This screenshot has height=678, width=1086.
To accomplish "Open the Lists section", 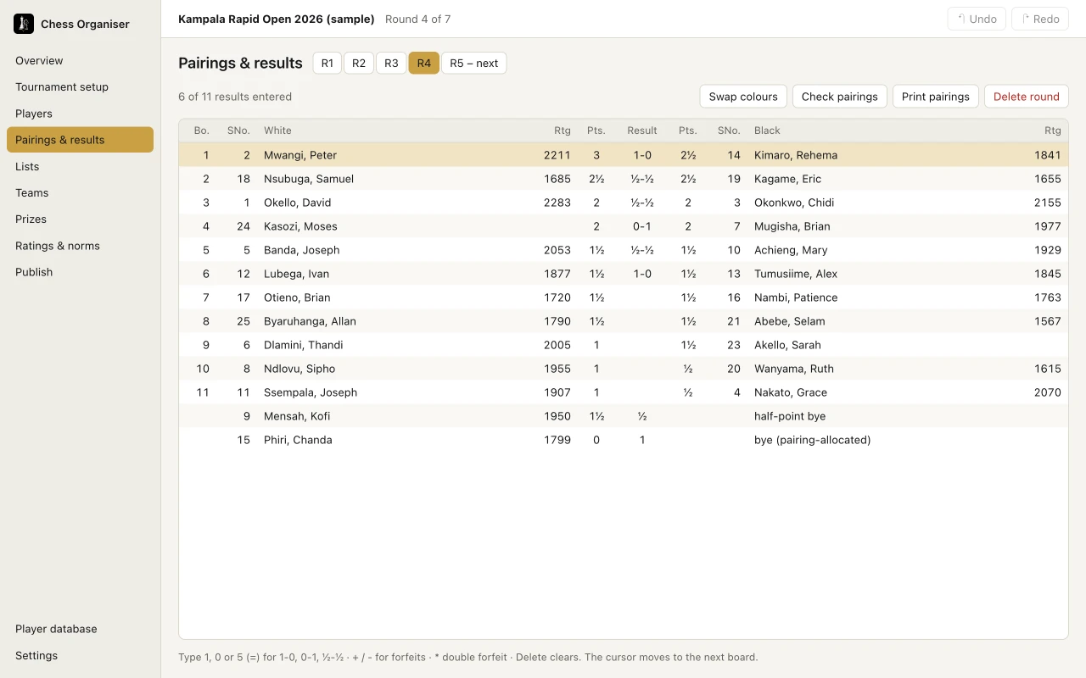I will (80, 167).
